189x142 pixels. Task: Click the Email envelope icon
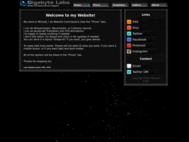point(129,66)
